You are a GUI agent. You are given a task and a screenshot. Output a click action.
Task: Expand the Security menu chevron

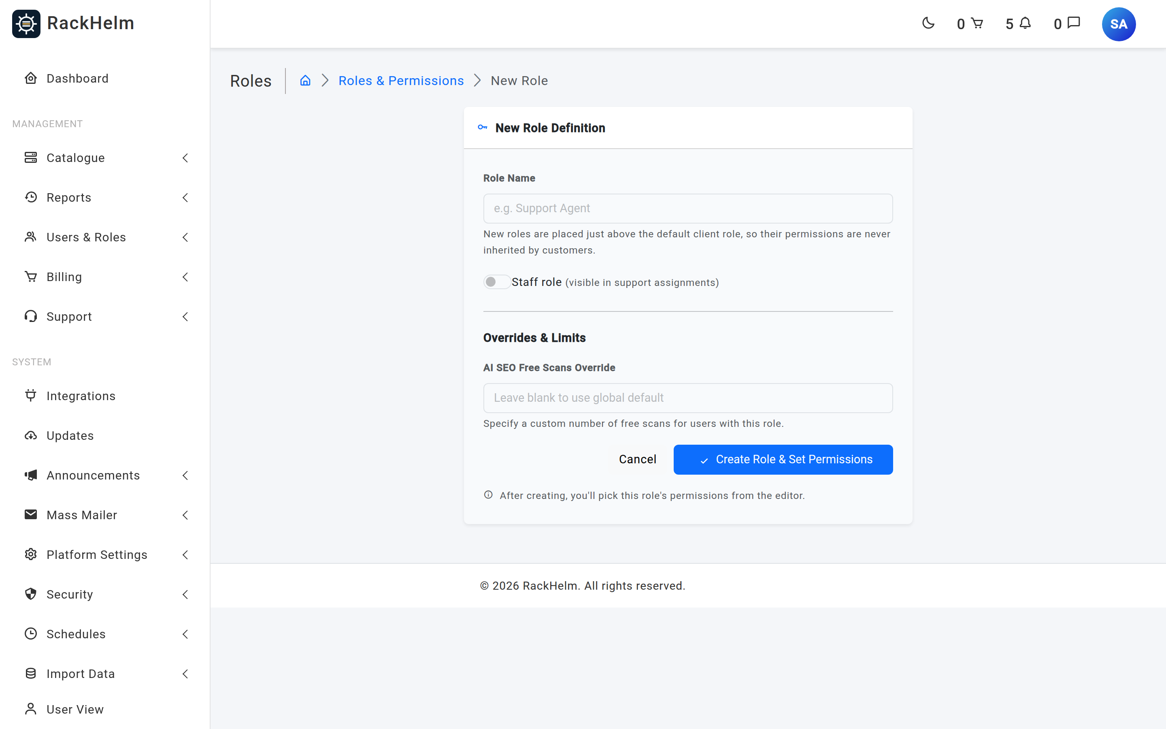[185, 594]
